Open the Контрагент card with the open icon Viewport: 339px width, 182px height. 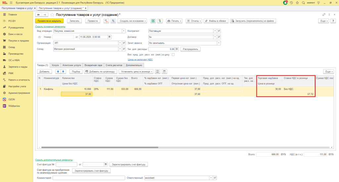coord(219,31)
